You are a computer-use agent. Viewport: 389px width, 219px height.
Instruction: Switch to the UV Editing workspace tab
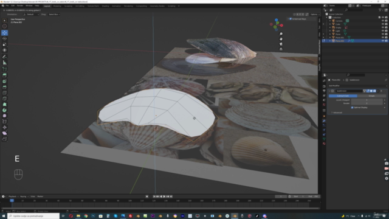coord(80,6)
